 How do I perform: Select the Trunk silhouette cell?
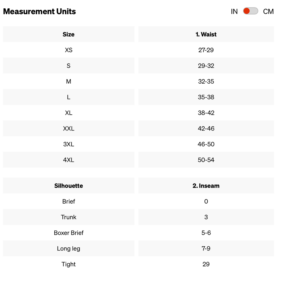pos(69,217)
